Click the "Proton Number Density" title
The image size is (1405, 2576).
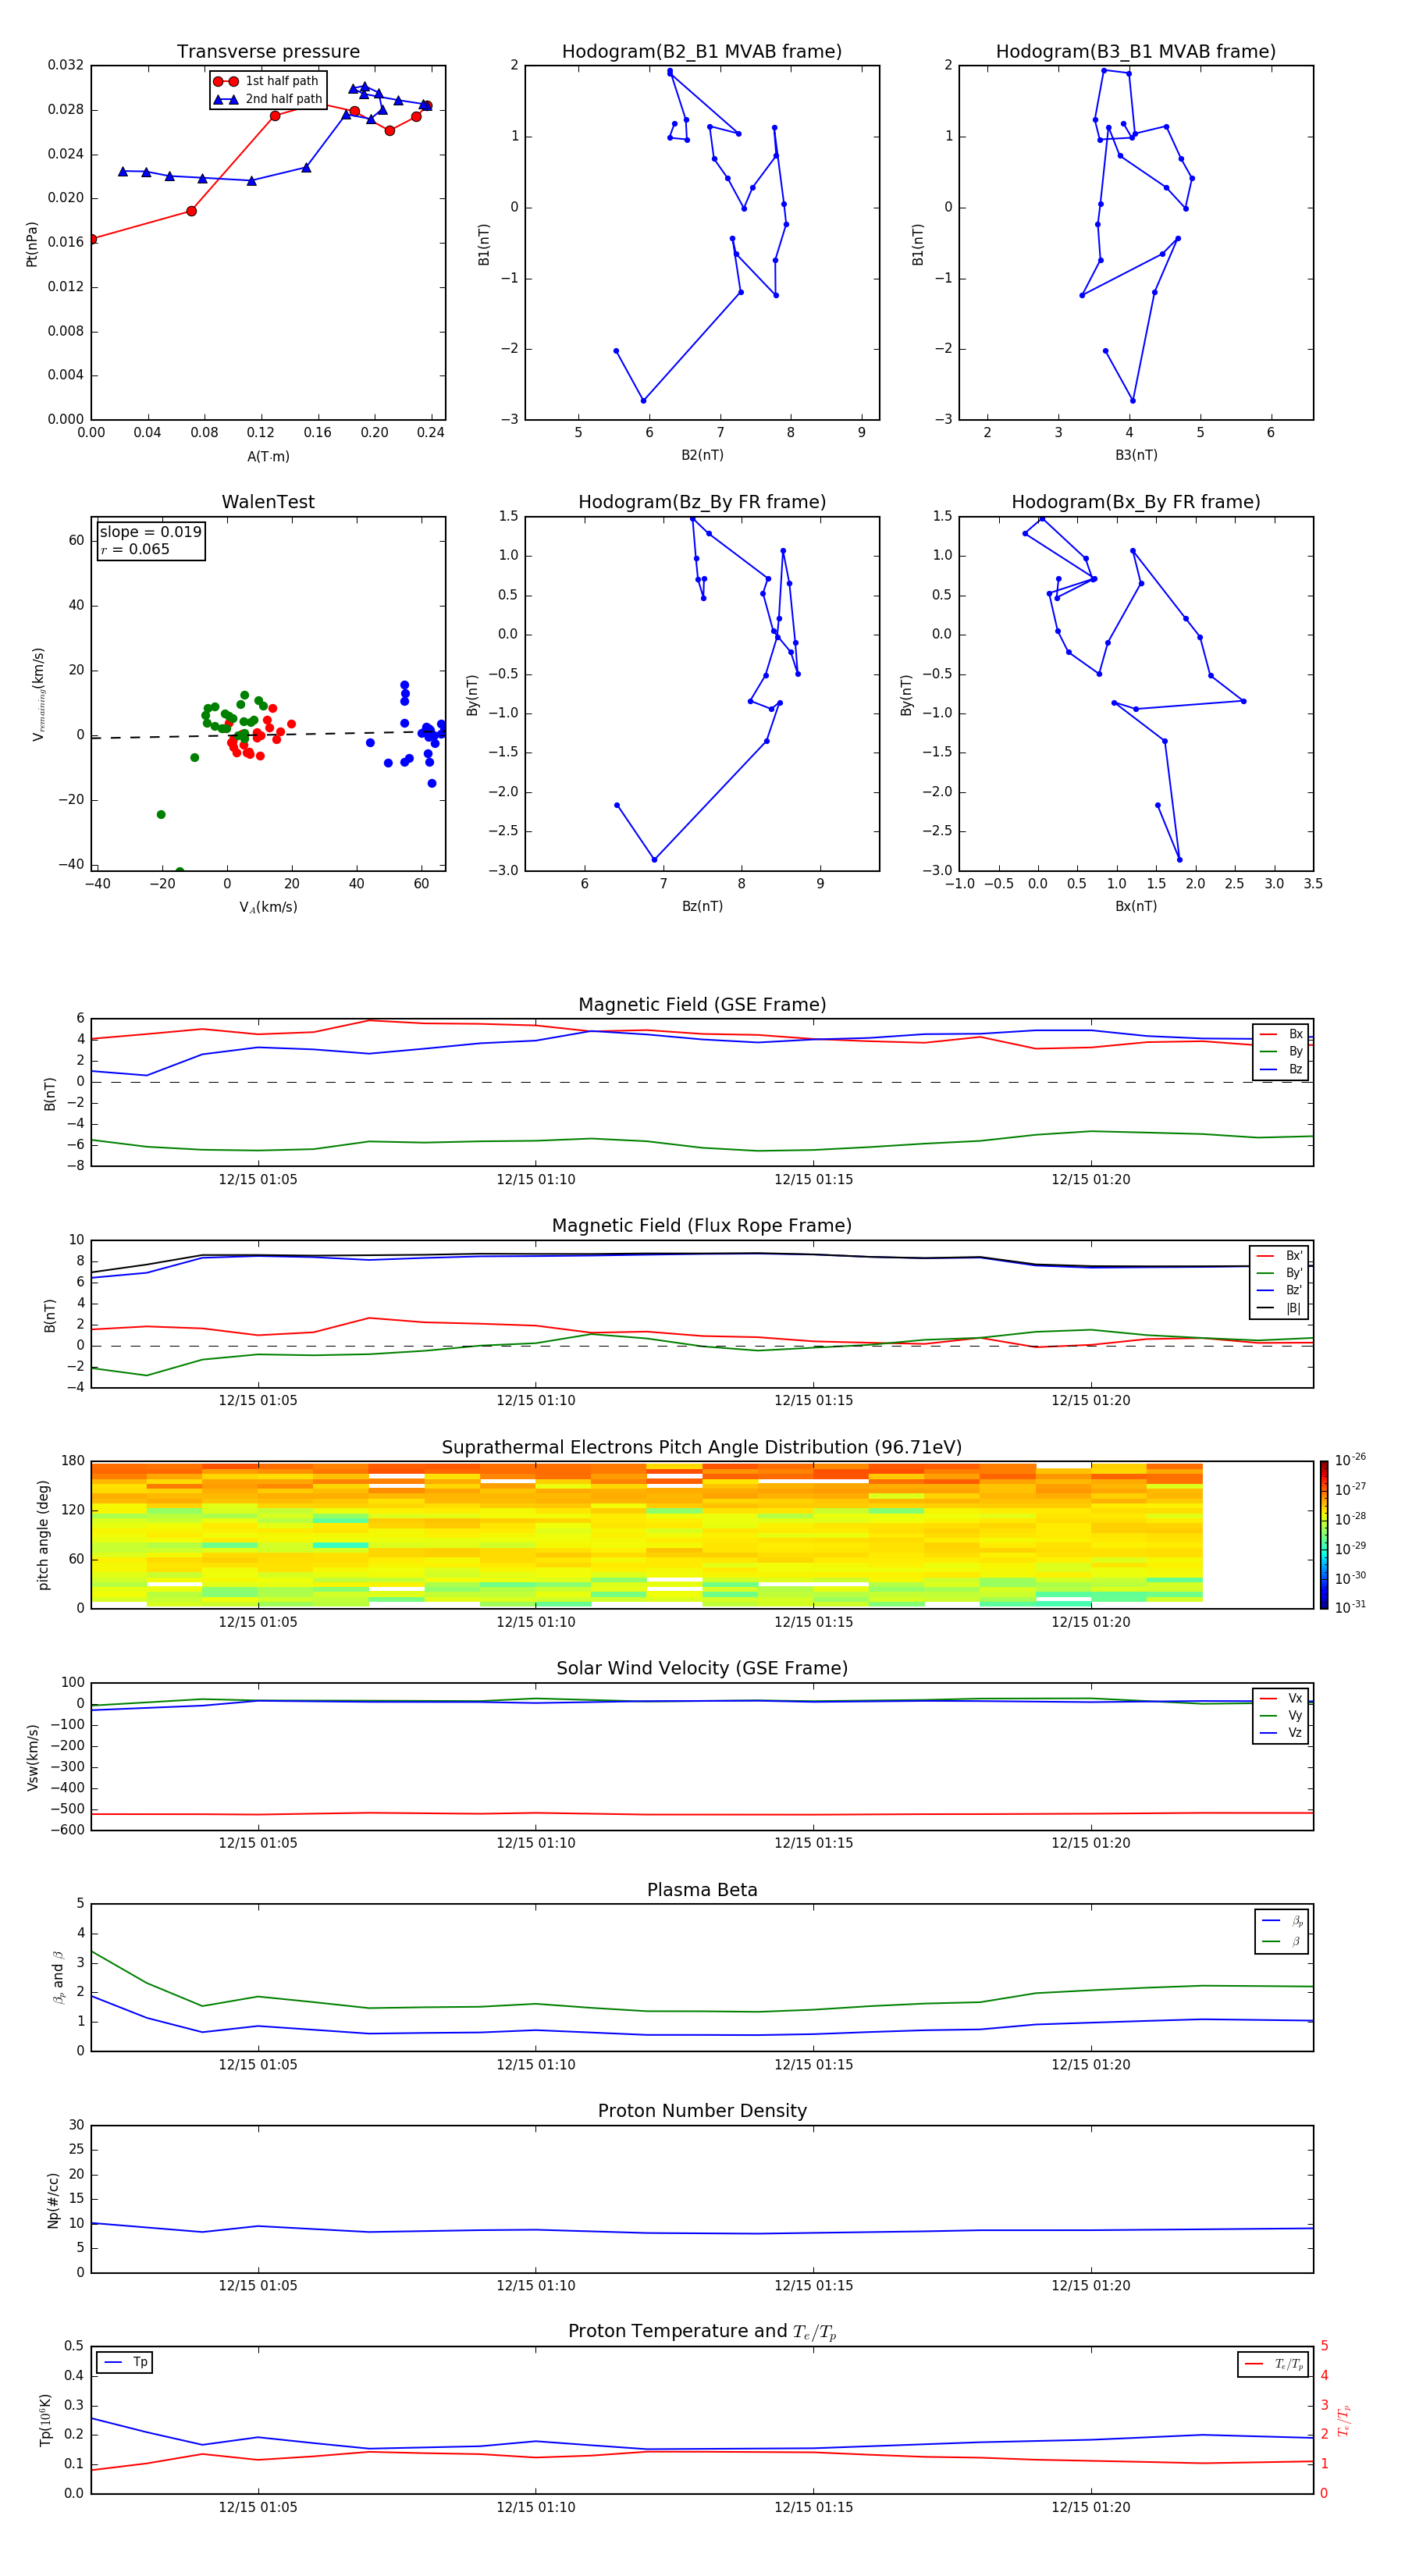coord(702,2111)
